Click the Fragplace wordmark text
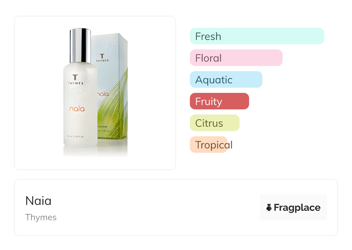Viewport: 352px width, 250px height. click(x=297, y=208)
